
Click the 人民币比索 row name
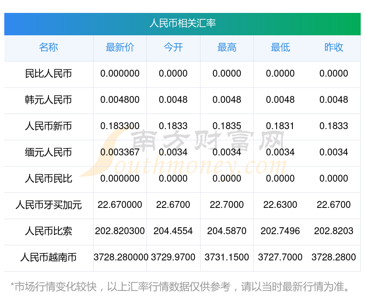[49, 232]
